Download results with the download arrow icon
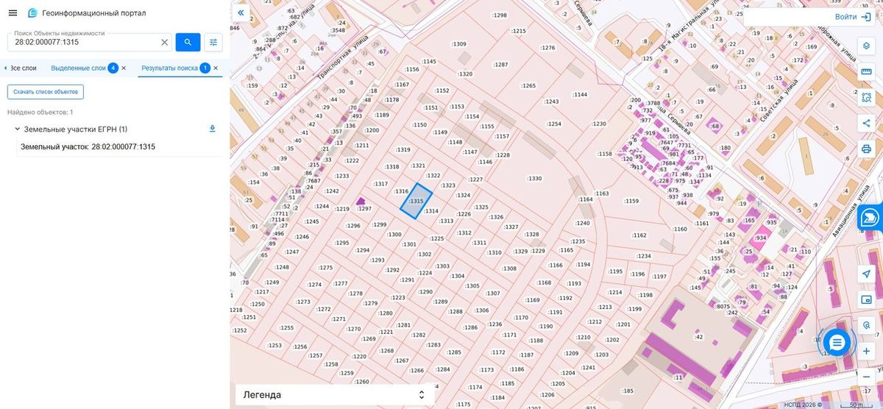883x409 pixels. click(x=213, y=129)
